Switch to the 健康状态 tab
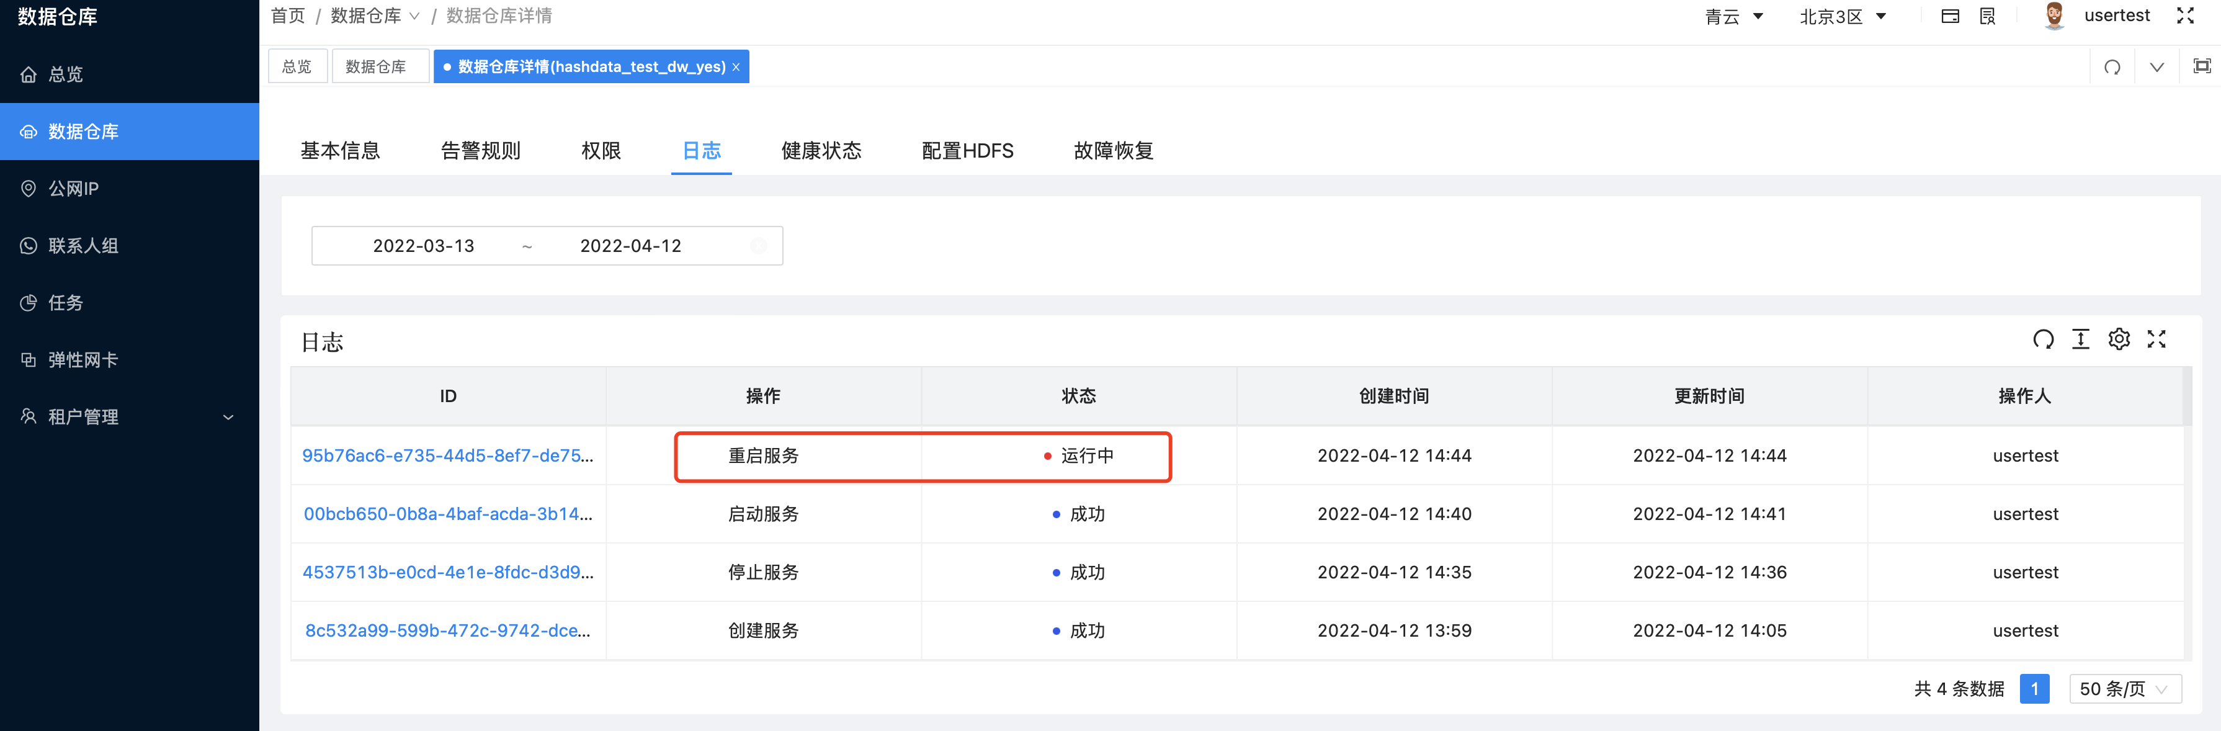Viewport: 2221px width, 731px height. [x=821, y=150]
